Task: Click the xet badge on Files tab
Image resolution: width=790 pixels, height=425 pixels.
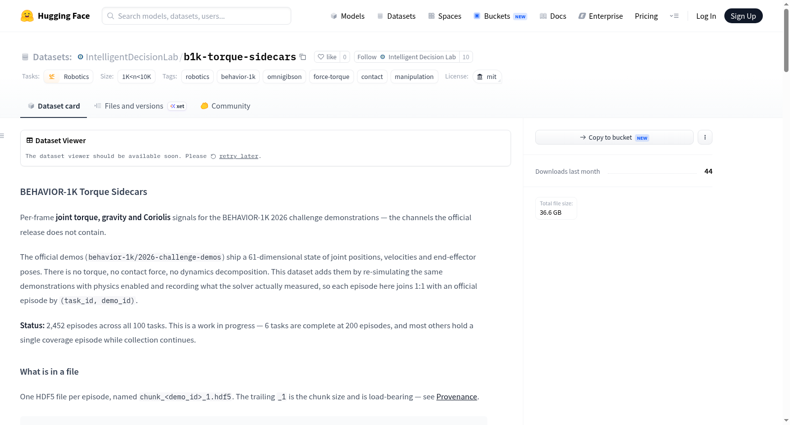Action: tap(177, 106)
